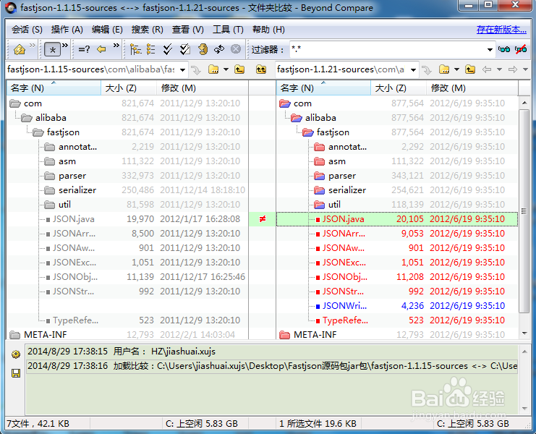Image resolution: width=536 pixels, height=434 pixels.
Task: Click the right pane scrollbar down arrow
Action: tap(524, 333)
